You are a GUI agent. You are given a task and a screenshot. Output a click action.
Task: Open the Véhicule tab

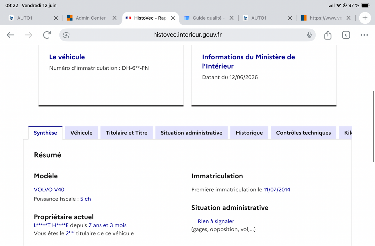click(x=81, y=133)
